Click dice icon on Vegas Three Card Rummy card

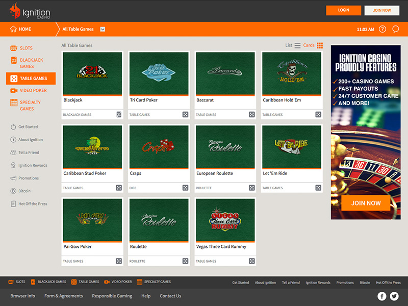[252, 261]
